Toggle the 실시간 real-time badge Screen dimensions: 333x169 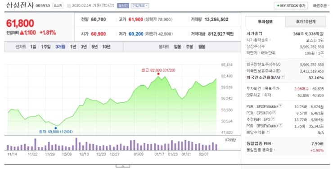coord(123,6)
